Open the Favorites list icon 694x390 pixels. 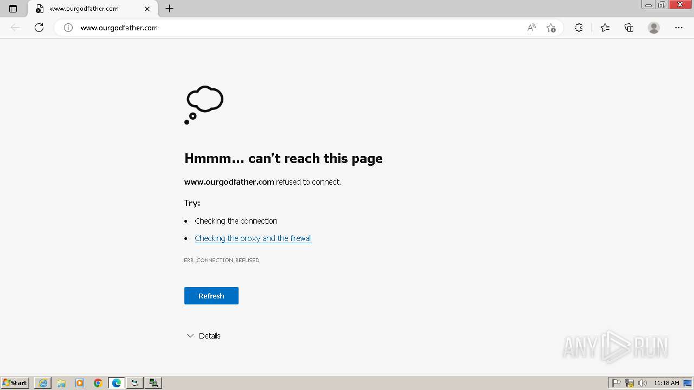(x=605, y=28)
